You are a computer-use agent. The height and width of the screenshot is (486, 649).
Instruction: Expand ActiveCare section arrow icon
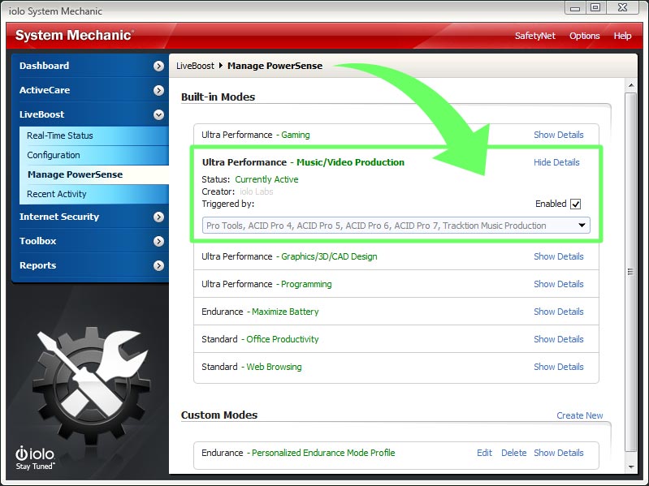point(158,90)
